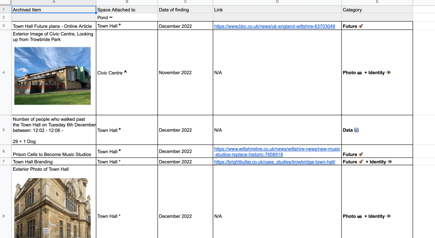The width and height of the screenshot is (435, 238).
Task: Select the "Data" category cell
Action: 377,130
